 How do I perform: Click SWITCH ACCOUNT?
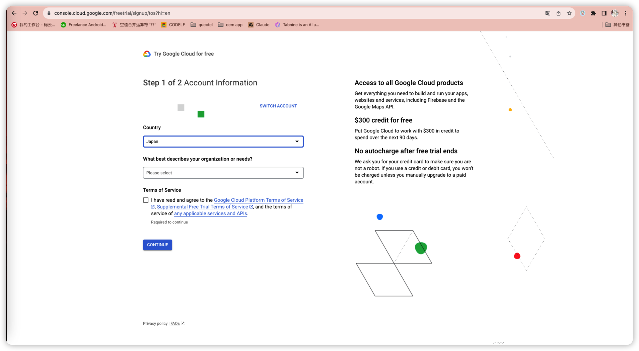point(278,106)
